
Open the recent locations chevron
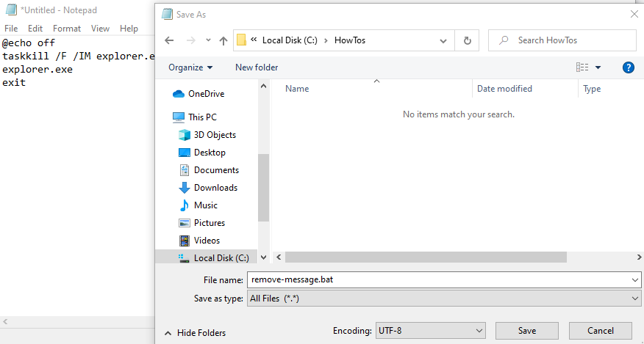[208, 40]
